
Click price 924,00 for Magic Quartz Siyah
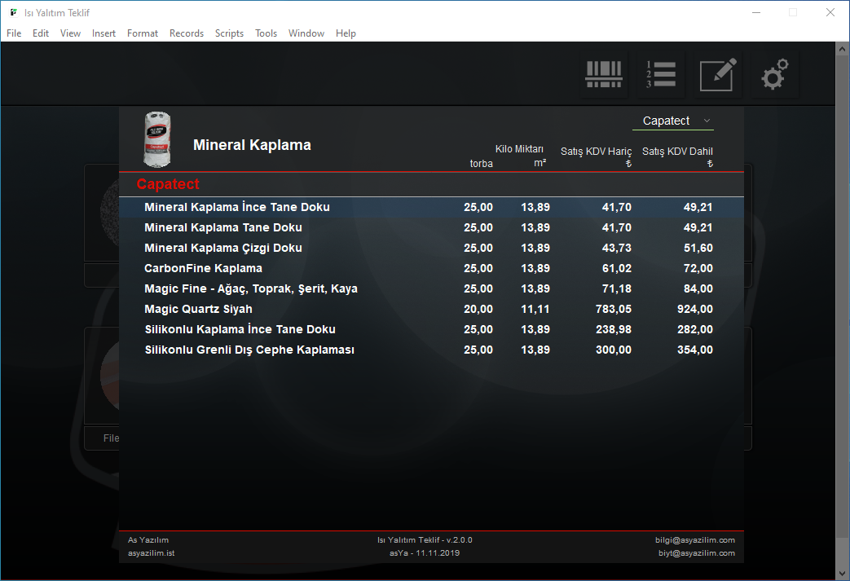[695, 309]
